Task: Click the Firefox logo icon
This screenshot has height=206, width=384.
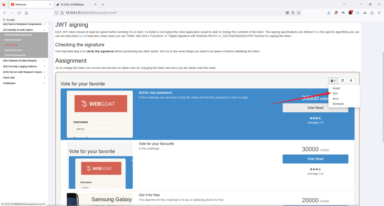Action: pyautogui.click(x=4, y=4)
